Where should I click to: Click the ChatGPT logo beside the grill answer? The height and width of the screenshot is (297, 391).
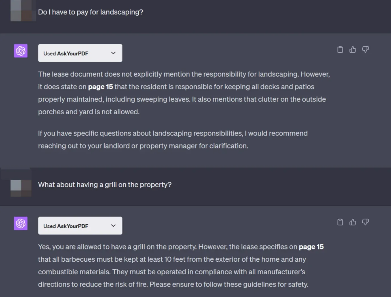click(x=21, y=223)
